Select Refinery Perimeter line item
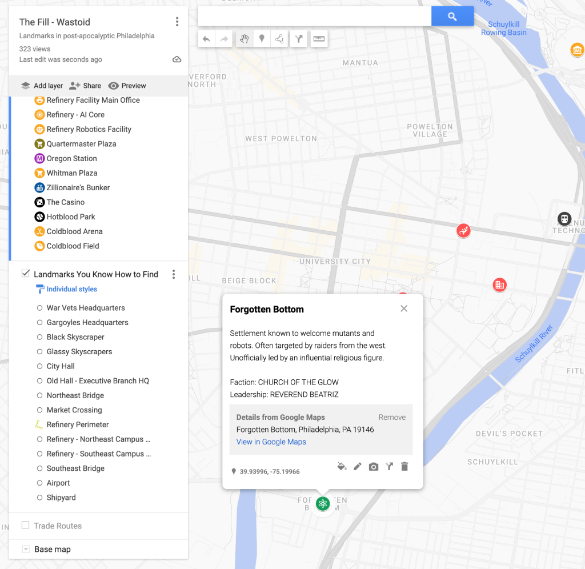The height and width of the screenshot is (569, 585). 78,424
